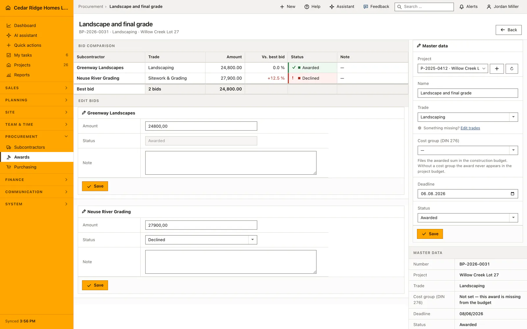Click the Edit trades link
This screenshot has height=329, width=527.
pos(470,128)
